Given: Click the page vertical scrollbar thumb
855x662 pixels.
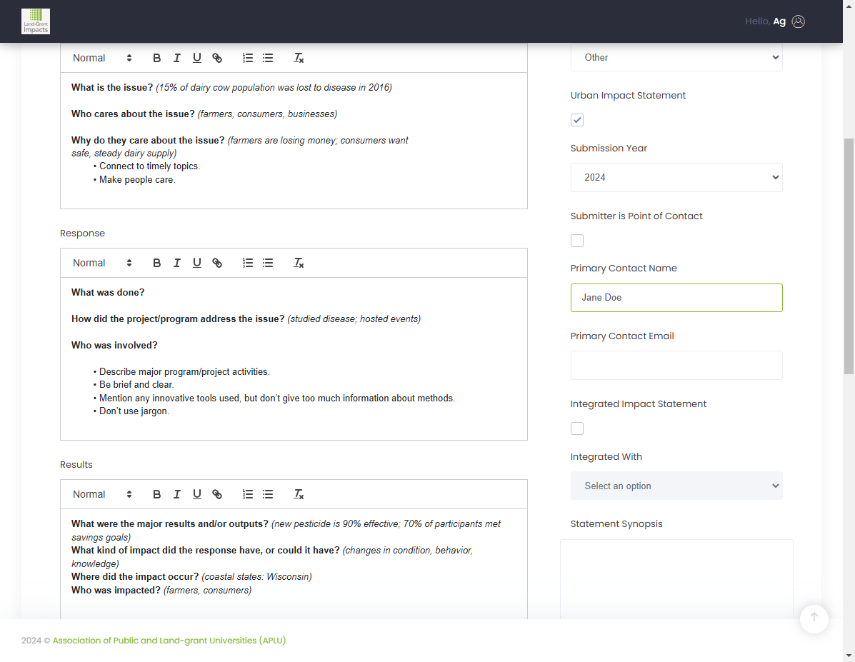Looking at the screenshot, I should click(849, 256).
